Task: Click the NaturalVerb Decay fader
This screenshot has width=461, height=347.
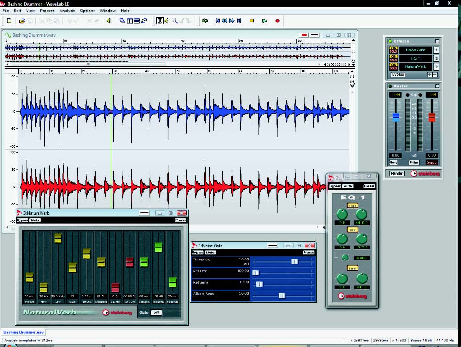Action: 87,254
